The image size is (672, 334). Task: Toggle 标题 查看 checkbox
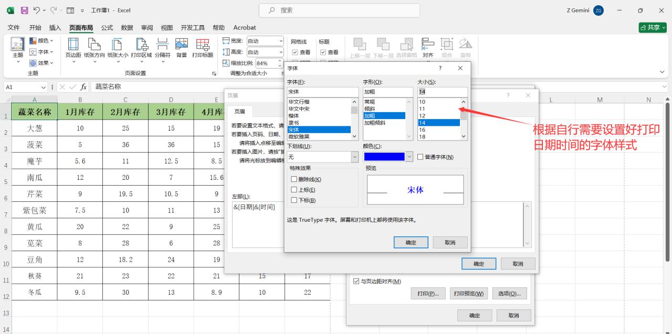point(323,52)
